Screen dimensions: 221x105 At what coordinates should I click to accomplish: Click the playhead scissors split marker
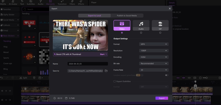195,87
